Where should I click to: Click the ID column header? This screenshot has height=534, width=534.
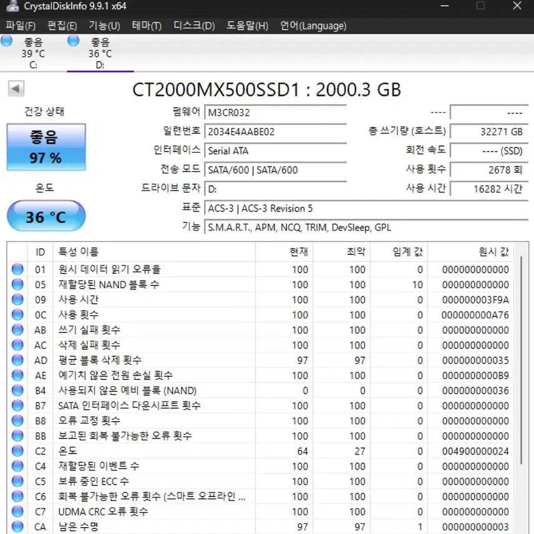40,251
